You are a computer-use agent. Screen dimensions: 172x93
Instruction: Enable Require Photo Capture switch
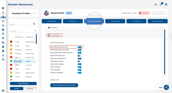point(80,56)
